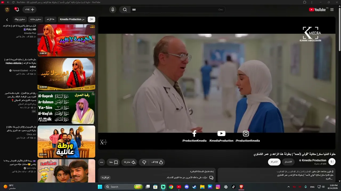Click the Facebook icon in the video end card
The height and width of the screenshot is (191, 341).
click(x=194, y=134)
